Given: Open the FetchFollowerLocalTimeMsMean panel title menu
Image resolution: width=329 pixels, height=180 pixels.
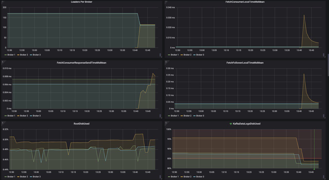Looking at the screenshot, I should 245,63.
